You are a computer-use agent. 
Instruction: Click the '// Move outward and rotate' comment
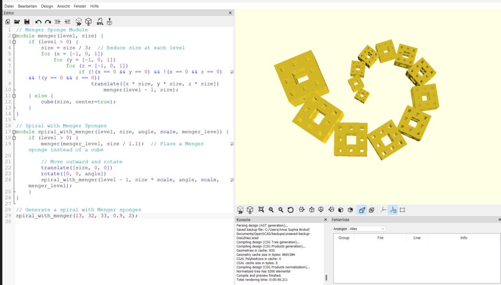click(x=81, y=162)
